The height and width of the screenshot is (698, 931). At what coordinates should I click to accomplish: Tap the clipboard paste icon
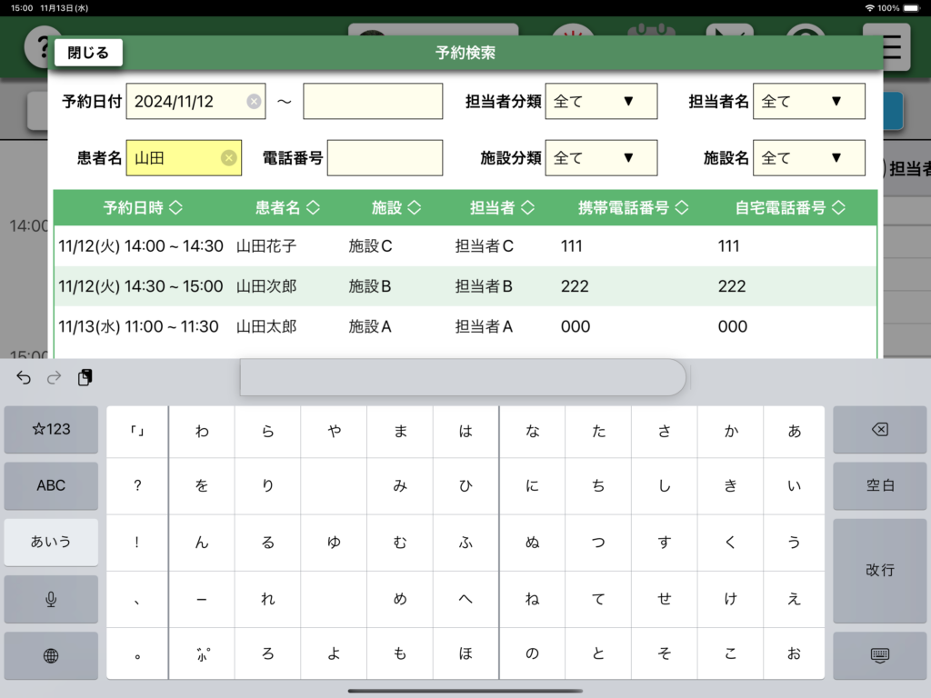[x=85, y=378]
